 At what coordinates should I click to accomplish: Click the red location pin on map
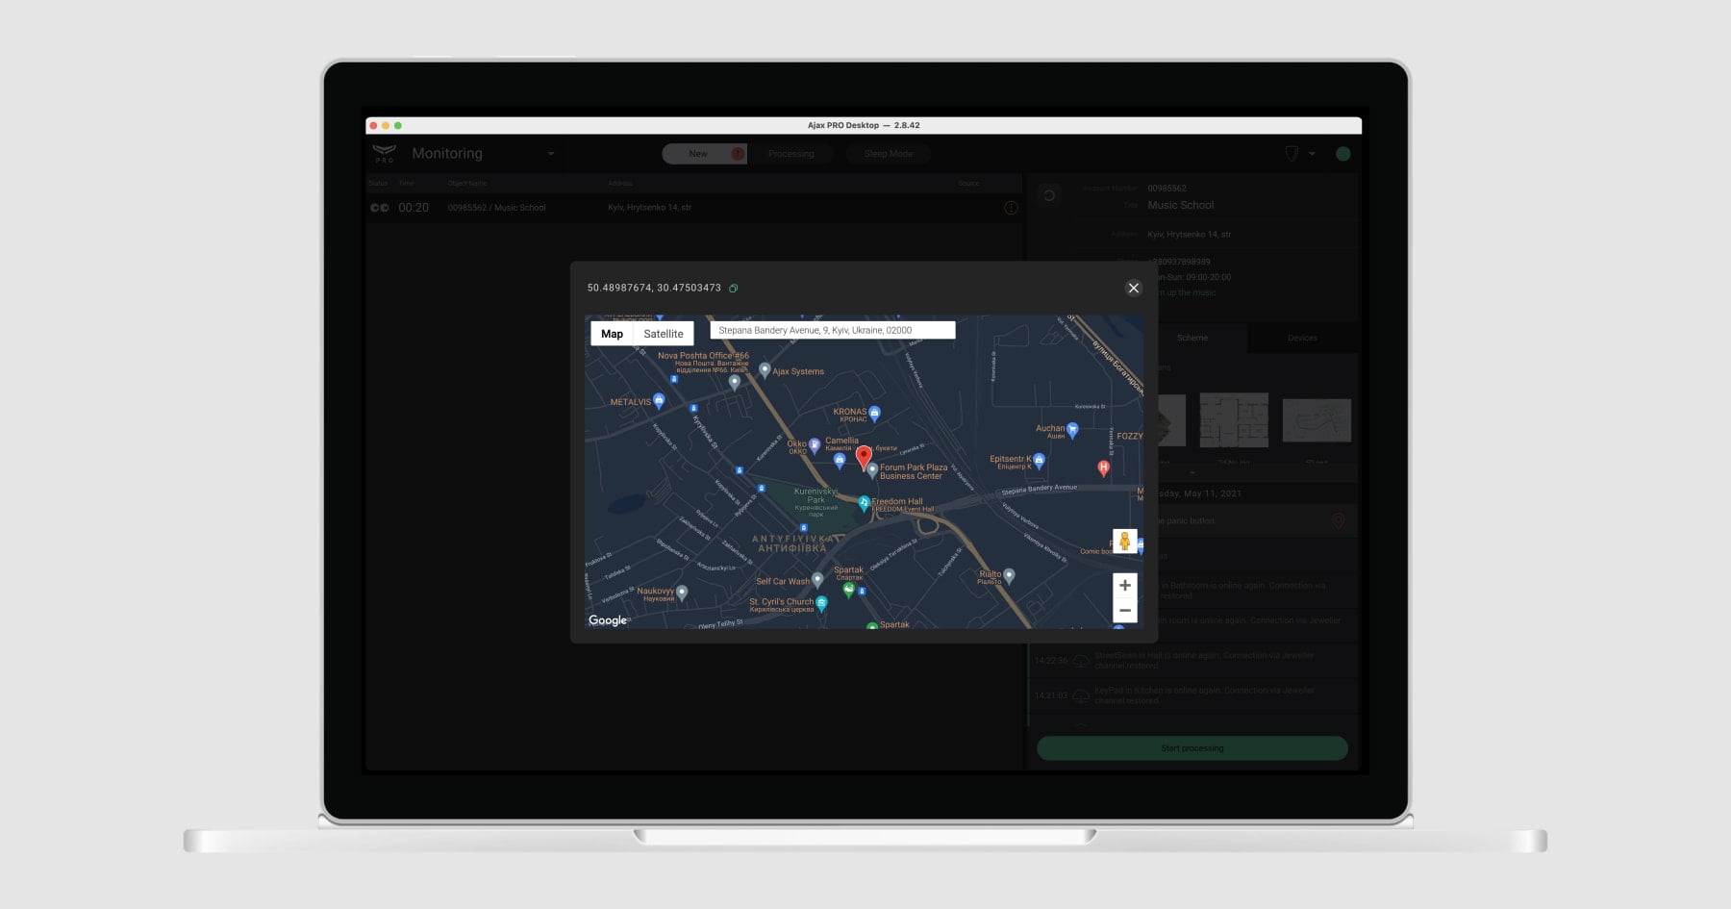click(x=864, y=456)
